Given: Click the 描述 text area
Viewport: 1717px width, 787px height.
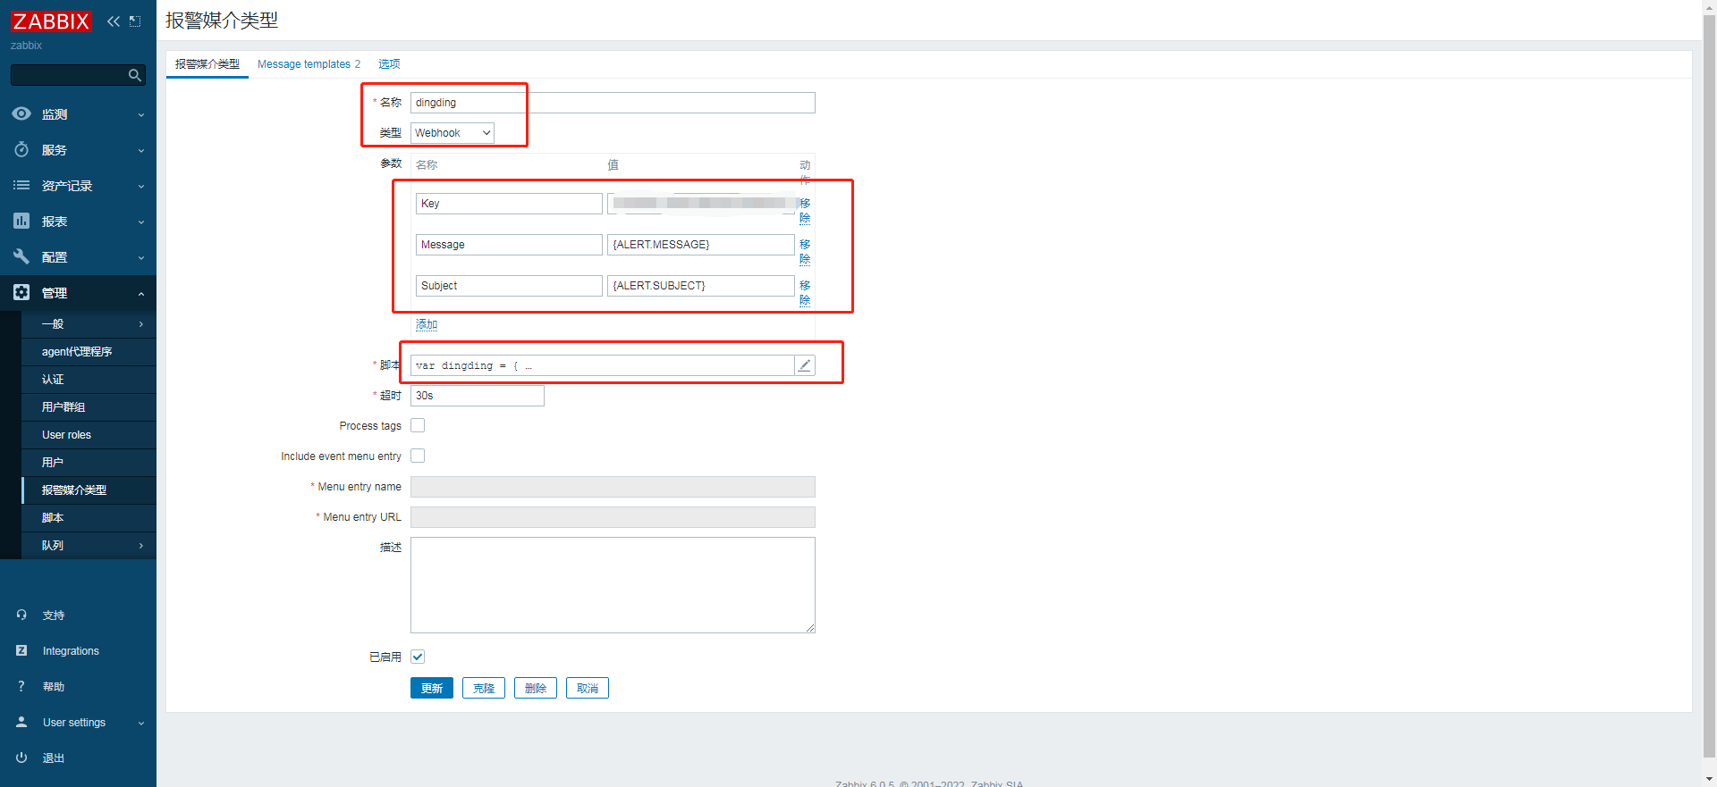Looking at the screenshot, I should [x=613, y=585].
